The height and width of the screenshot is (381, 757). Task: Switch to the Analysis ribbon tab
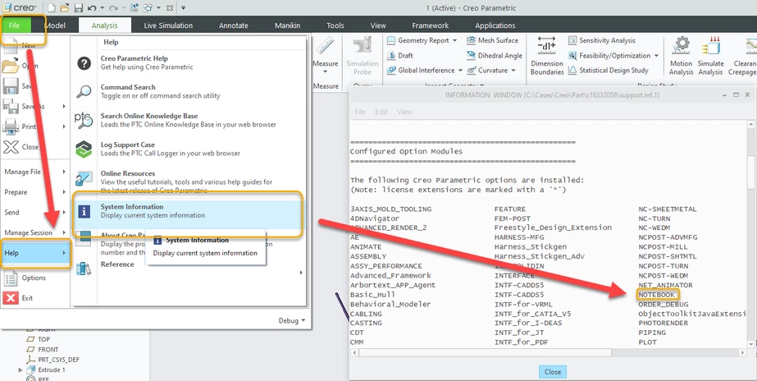pos(105,25)
